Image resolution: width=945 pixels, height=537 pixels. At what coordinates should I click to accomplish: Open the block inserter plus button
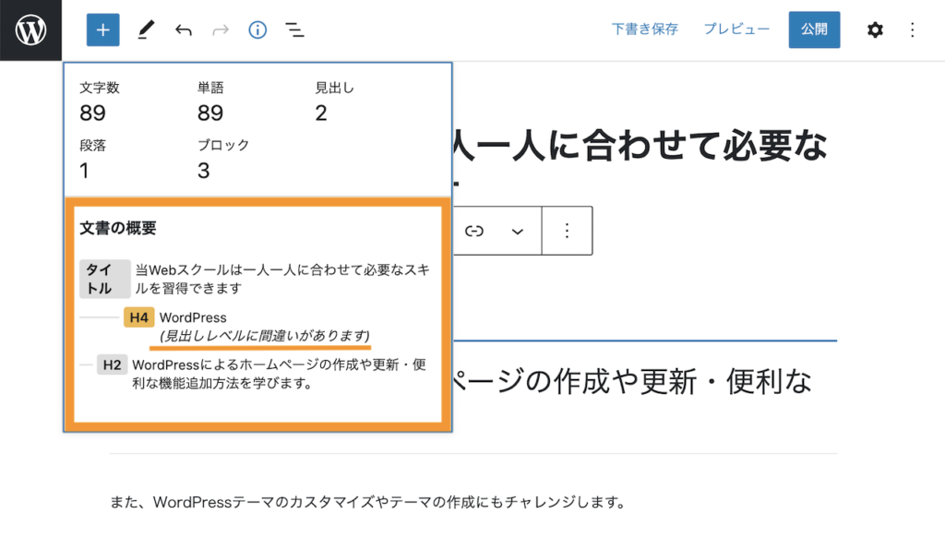tap(103, 30)
